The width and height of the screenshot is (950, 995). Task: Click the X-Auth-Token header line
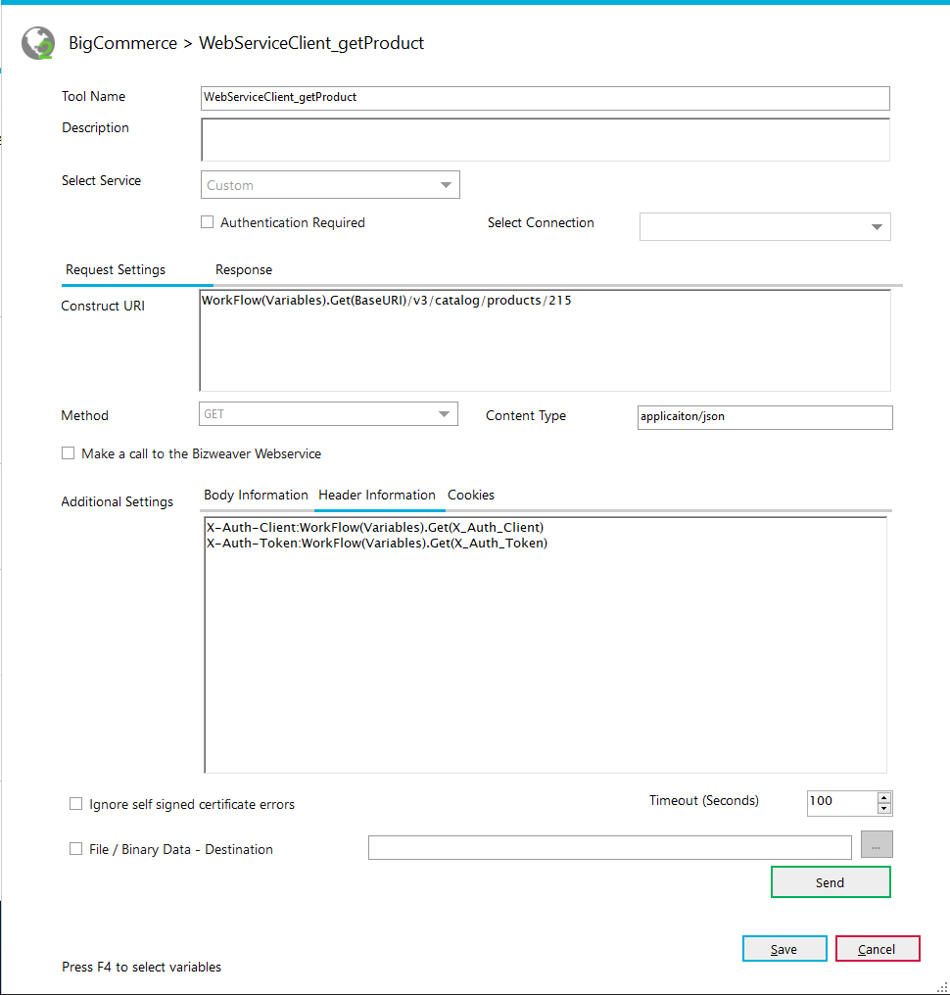pos(377,544)
